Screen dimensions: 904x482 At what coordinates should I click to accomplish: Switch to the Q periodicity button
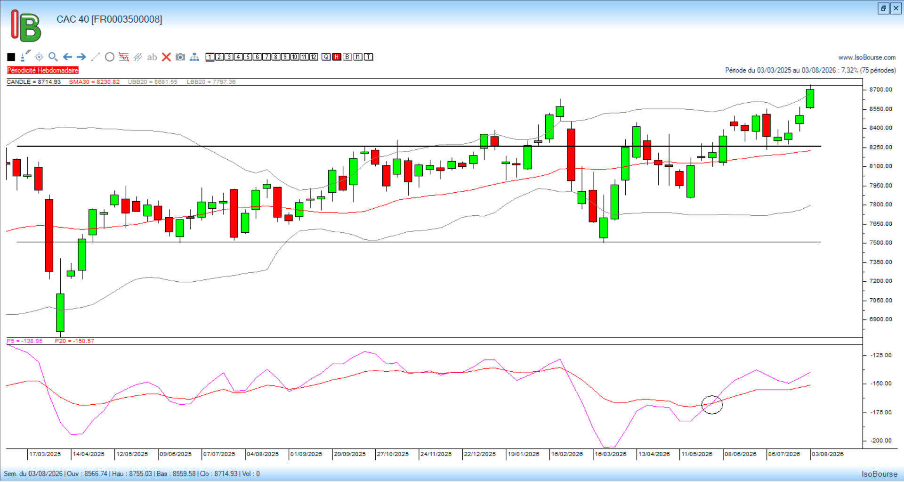point(326,57)
